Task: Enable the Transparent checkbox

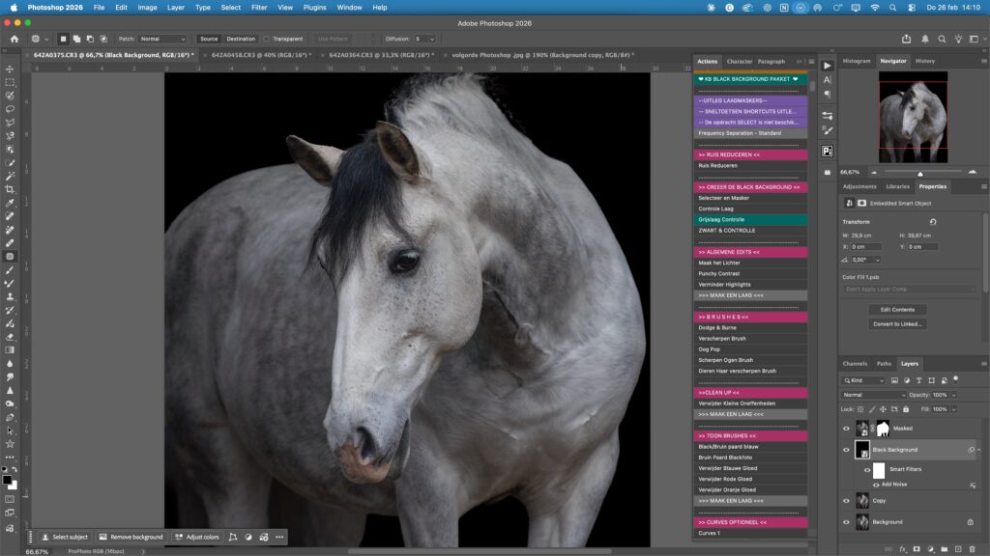Action: (x=267, y=39)
